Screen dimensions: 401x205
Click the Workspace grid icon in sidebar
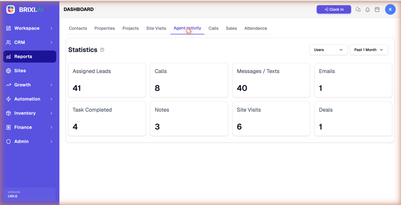(x=8, y=28)
